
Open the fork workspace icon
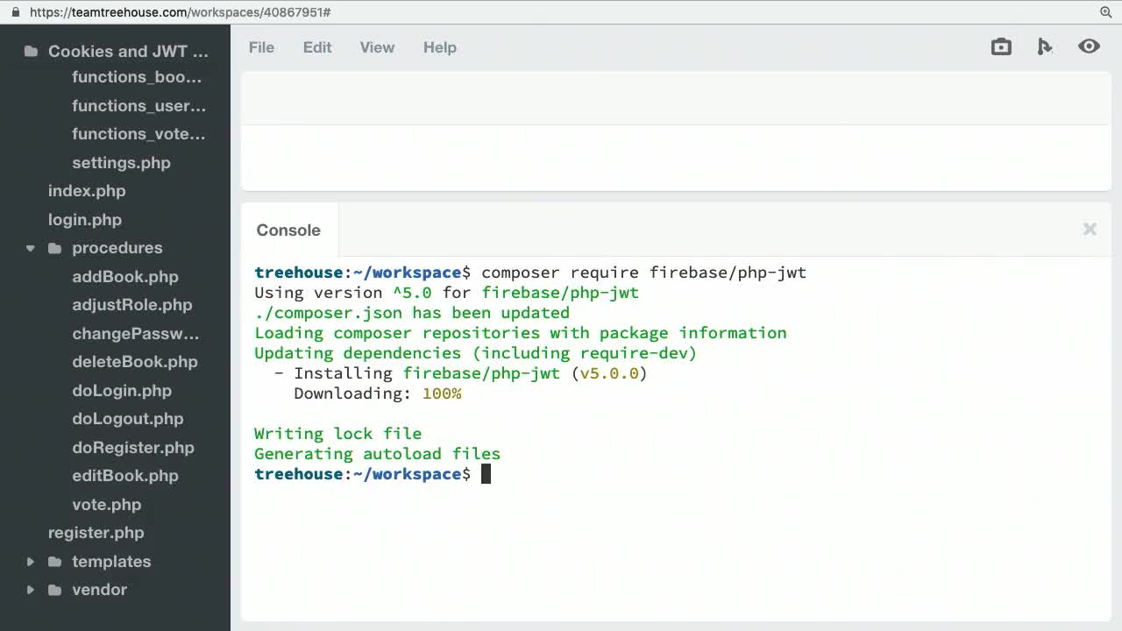click(1045, 46)
